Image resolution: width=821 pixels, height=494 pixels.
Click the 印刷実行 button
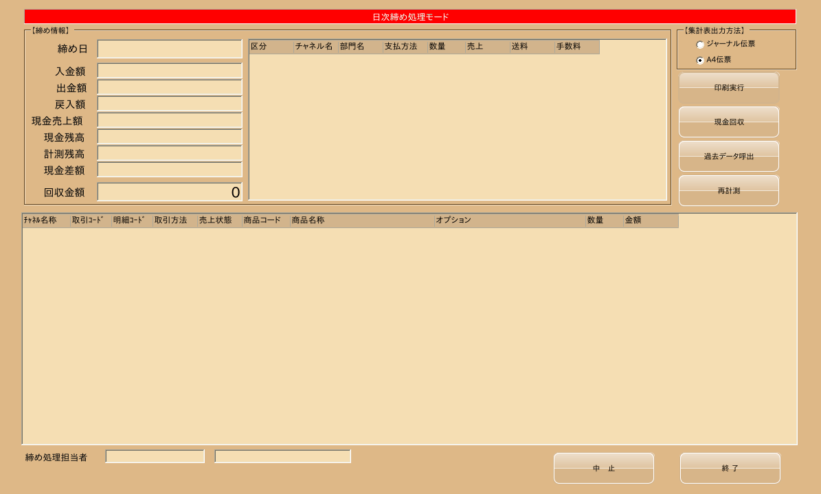tap(729, 87)
